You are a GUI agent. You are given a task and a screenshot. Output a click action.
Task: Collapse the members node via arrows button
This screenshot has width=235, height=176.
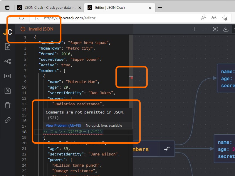pos(167,149)
